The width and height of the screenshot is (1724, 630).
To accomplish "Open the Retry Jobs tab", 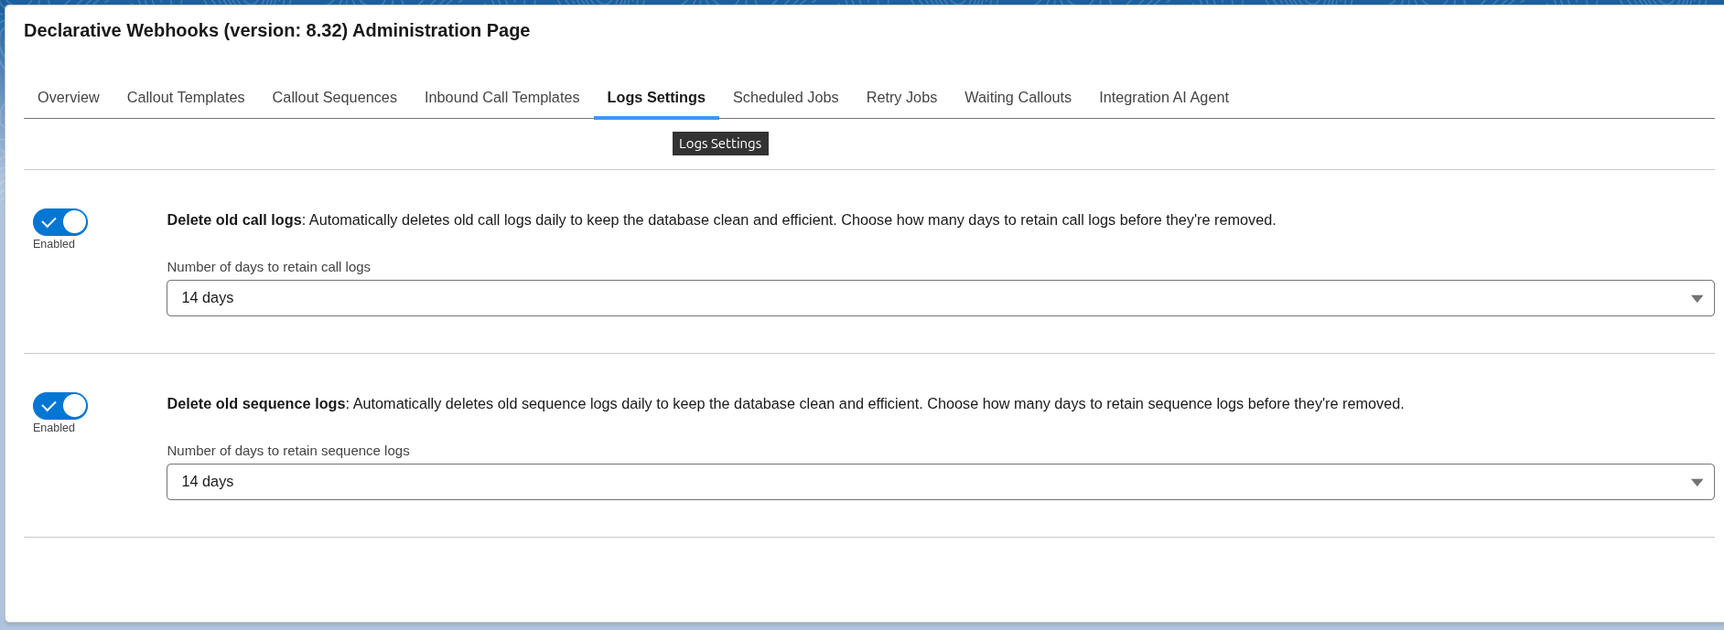I will tap(901, 98).
